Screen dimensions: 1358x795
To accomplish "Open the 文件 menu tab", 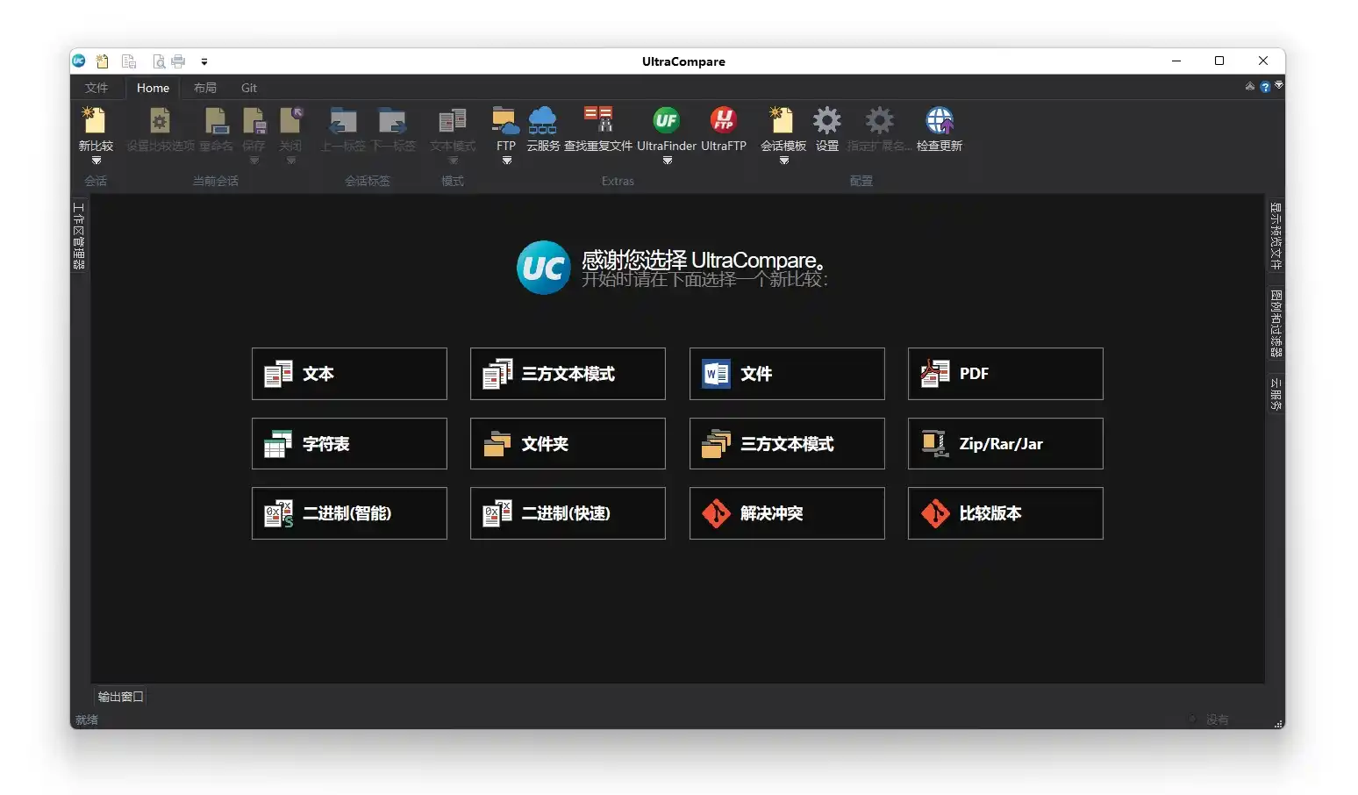I will (x=96, y=88).
